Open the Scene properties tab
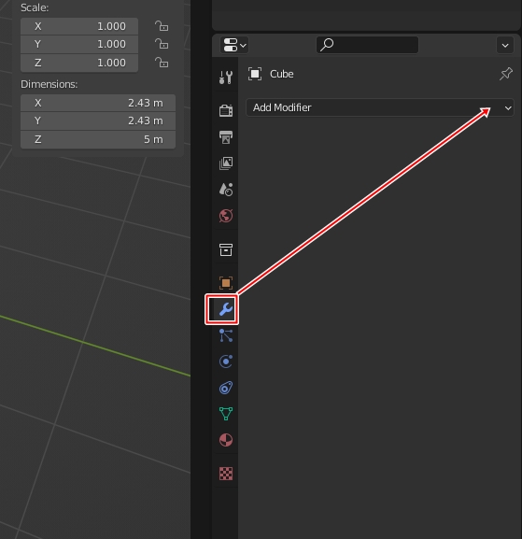Screen dimensions: 522x539 tap(226, 190)
